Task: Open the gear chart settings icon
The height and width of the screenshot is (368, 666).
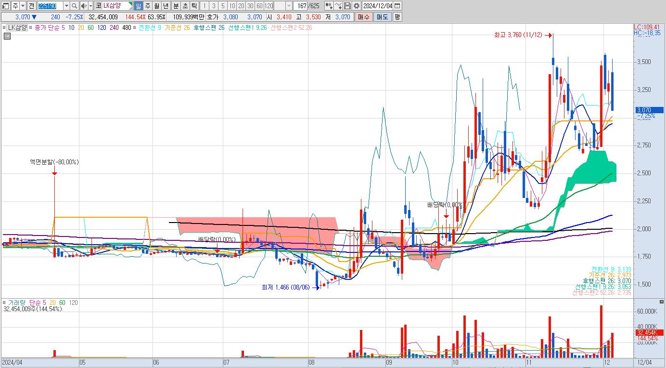Action: coord(356,6)
